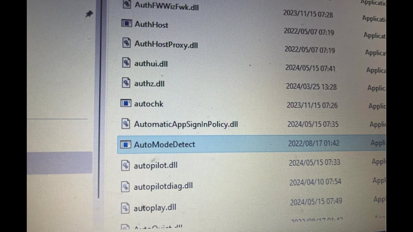The image size is (413, 232).
Task: Click the AuthHostProxy.dll file icon
Action: coord(126,43)
